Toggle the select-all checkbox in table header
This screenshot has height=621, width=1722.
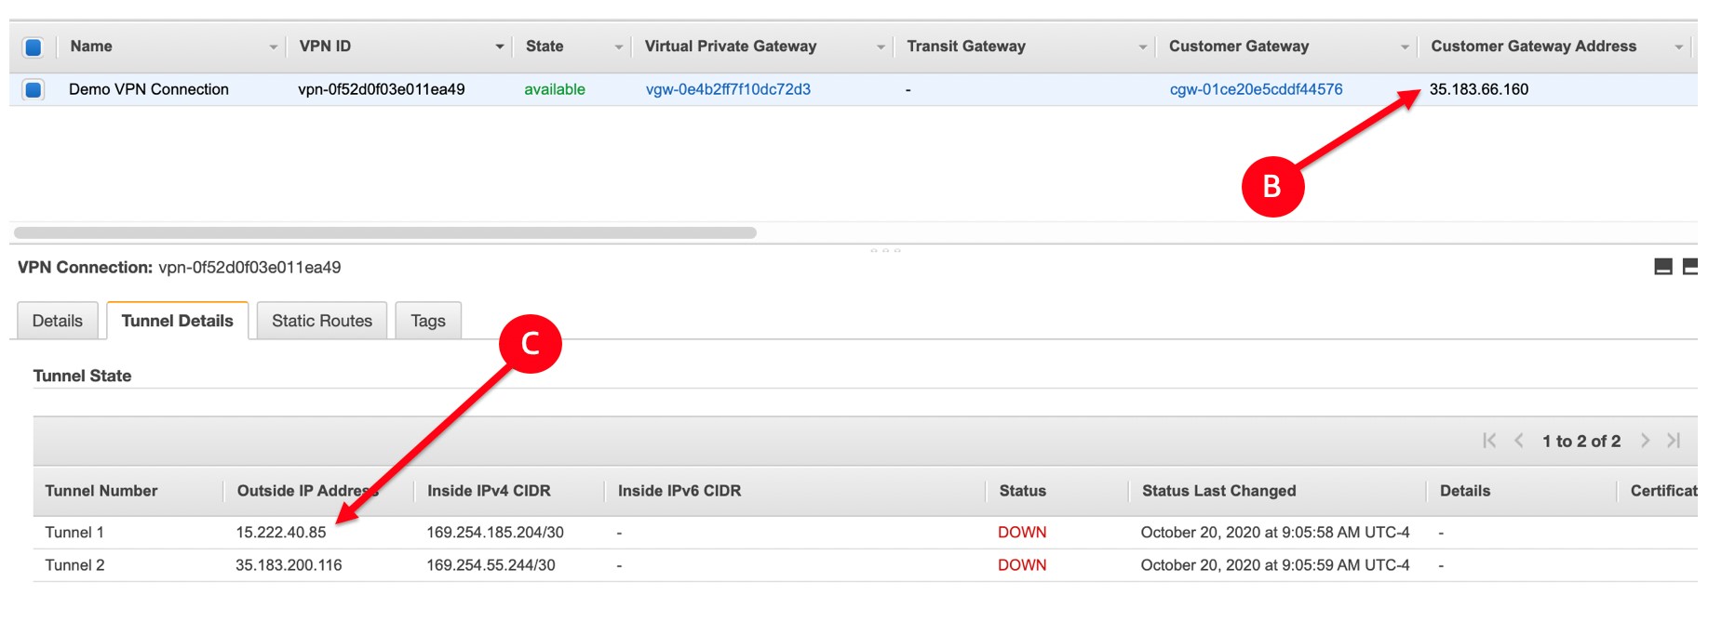[34, 46]
